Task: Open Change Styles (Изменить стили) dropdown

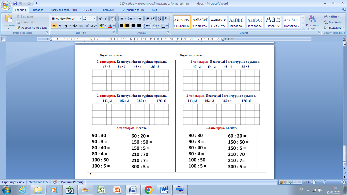Action: [x=313, y=22]
